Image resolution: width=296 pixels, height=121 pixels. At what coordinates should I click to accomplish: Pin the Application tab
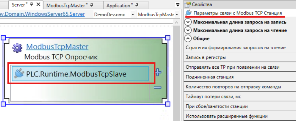(x=137, y=5)
